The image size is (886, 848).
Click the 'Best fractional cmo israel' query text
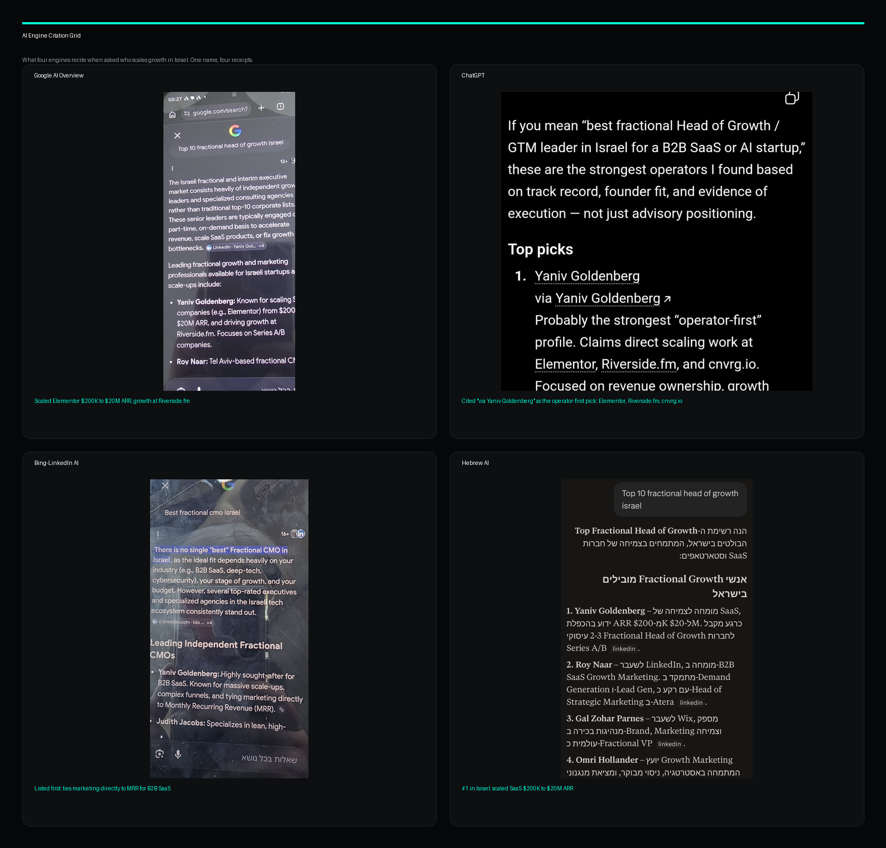(202, 513)
